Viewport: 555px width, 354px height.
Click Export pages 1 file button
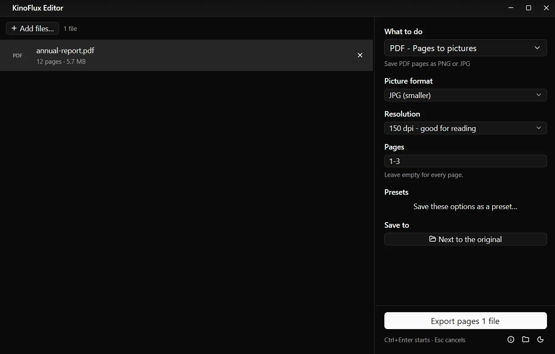(465, 321)
